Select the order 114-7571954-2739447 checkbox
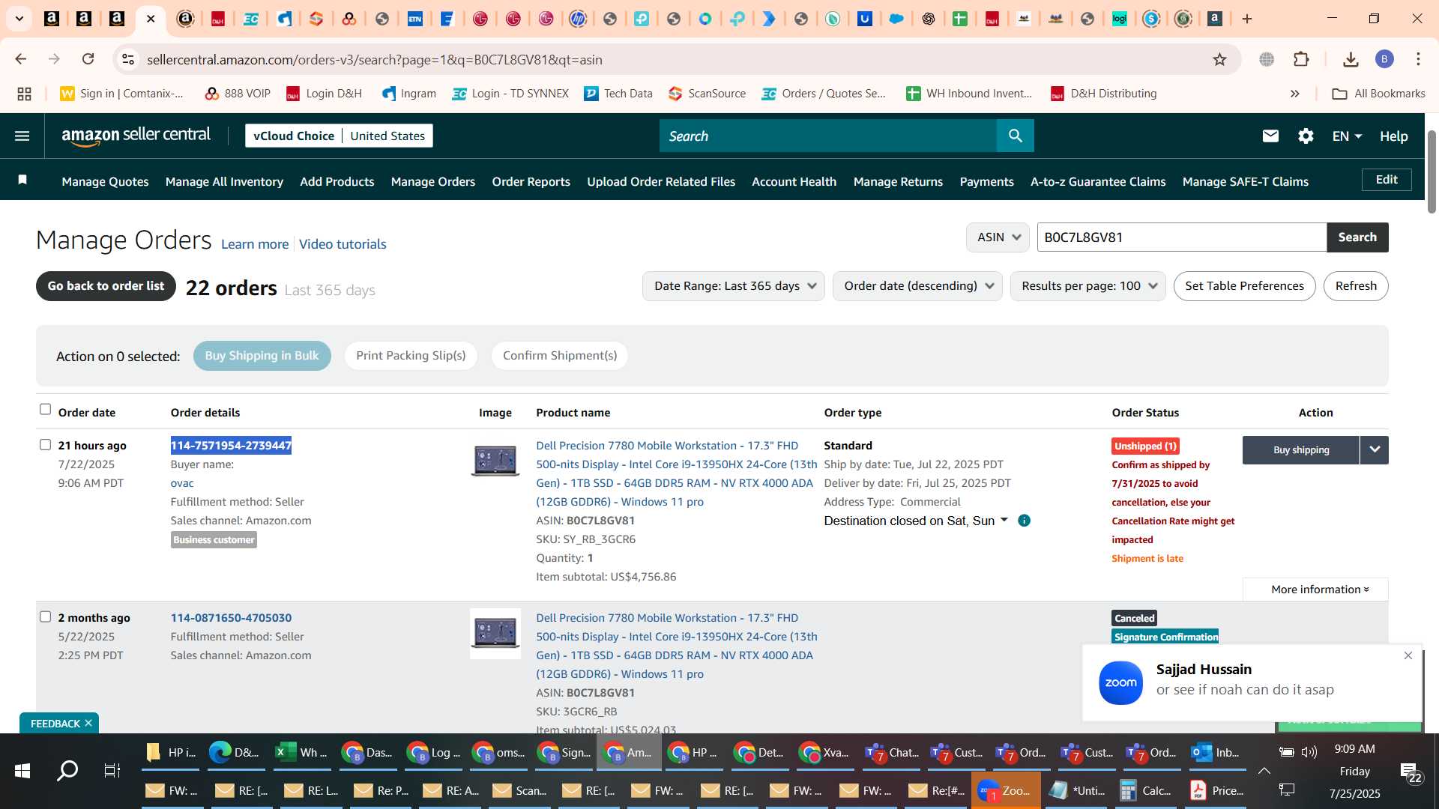 tap(45, 445)
